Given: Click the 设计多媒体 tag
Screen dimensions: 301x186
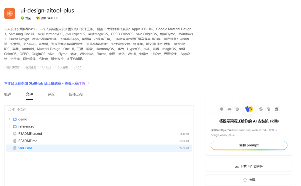Looking at the screenshot, I should tap(13, 67).
